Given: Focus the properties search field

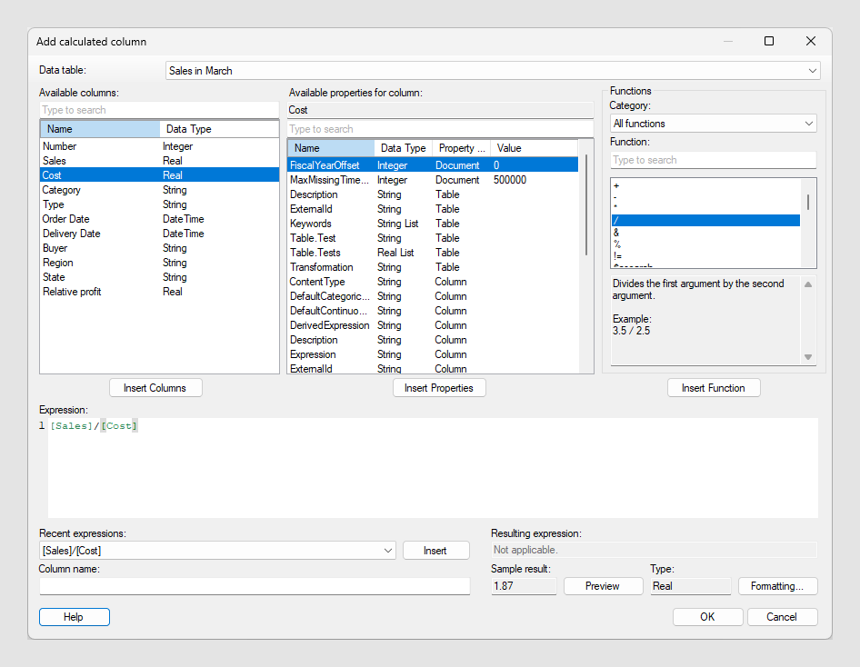Looking at the screenshot, I should 440,129.
